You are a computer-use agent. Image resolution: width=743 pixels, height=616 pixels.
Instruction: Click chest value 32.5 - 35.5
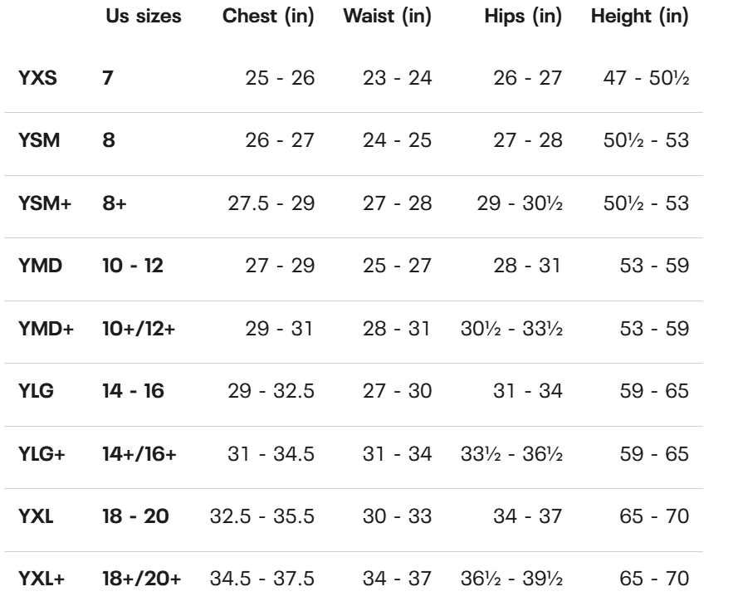tap(262, 516)
